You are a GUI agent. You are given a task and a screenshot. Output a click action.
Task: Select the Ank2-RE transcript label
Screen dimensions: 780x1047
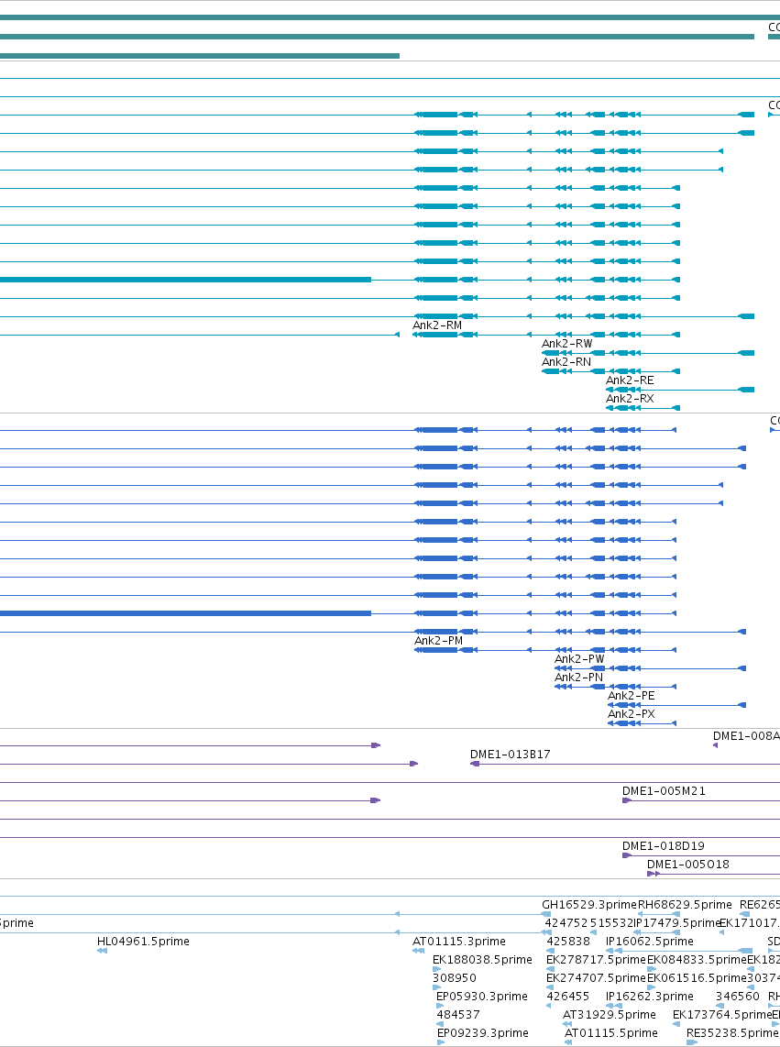[630, 380]
